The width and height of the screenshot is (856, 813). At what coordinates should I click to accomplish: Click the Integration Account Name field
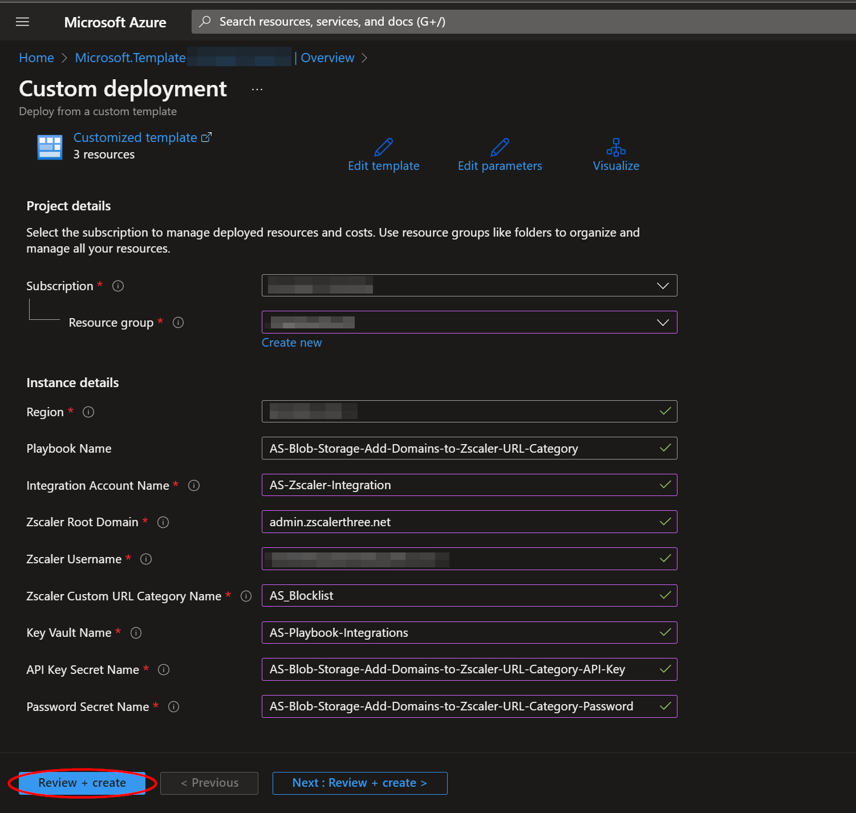[x=469, y=485]
